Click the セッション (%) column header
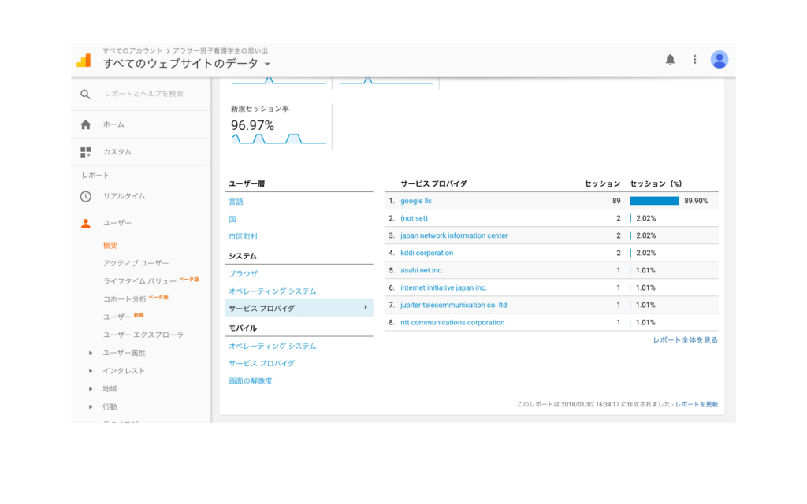 click(656, 183)
